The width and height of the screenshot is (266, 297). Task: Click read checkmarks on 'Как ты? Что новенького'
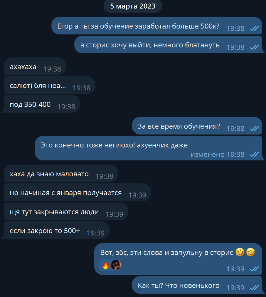point(255,288)
